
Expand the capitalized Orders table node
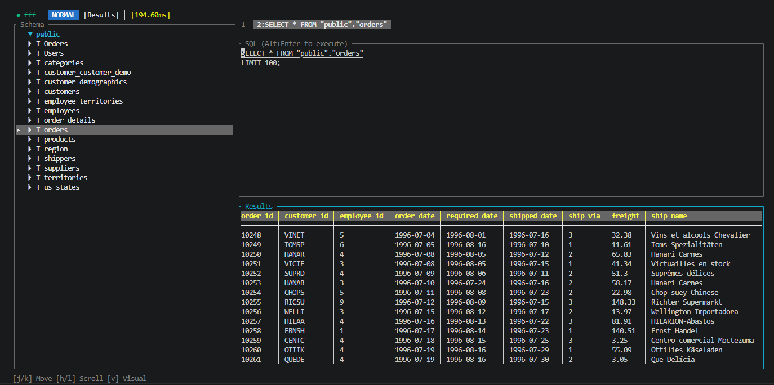coord(30,44)
